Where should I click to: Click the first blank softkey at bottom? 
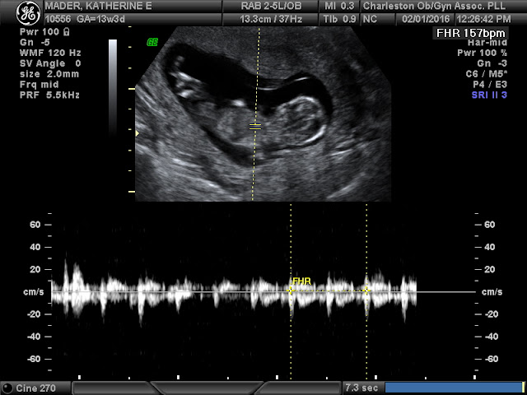pyautogui.click(x=113, y=388)
